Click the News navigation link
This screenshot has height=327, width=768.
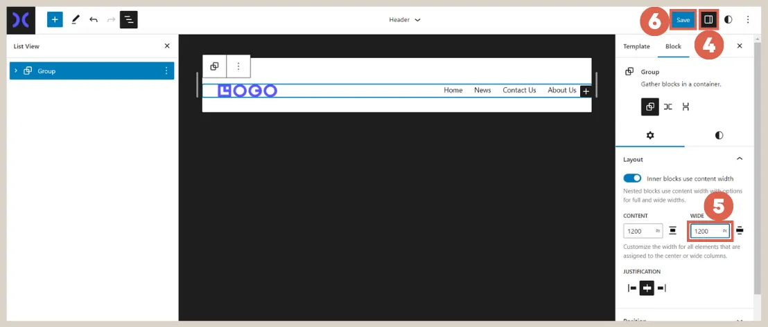482,90
